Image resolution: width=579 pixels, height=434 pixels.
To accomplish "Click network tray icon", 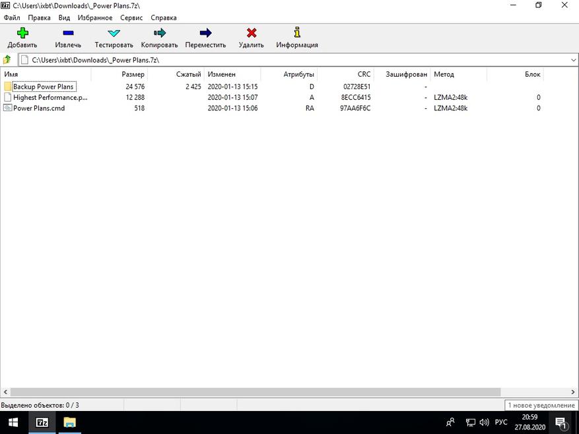I will (471, 422).
